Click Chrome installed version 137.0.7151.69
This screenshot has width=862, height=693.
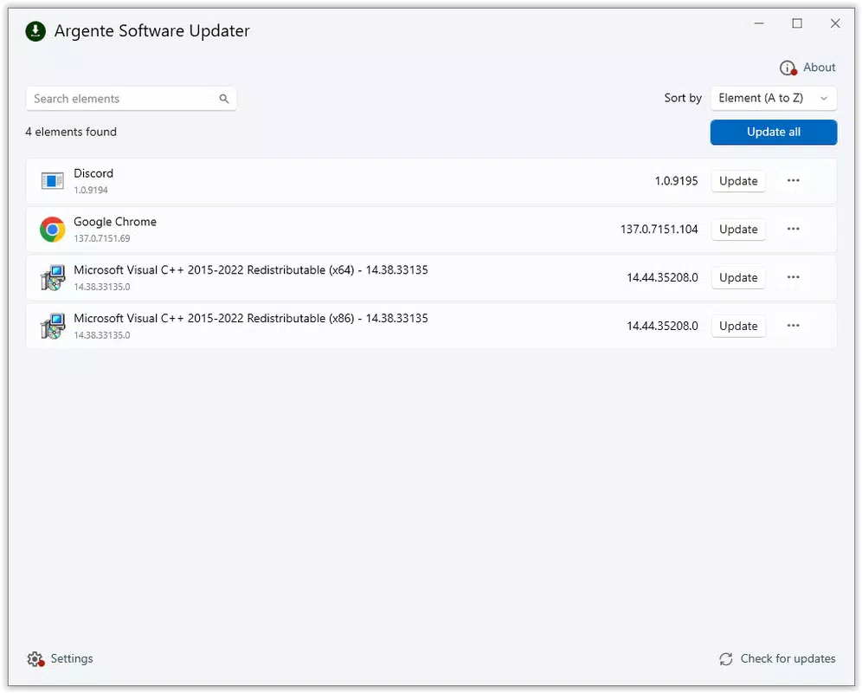(102, 238)
